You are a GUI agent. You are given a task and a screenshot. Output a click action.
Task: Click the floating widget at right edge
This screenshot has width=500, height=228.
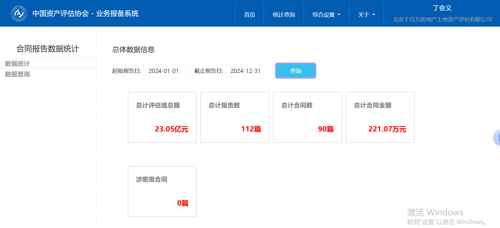(497, 137)
